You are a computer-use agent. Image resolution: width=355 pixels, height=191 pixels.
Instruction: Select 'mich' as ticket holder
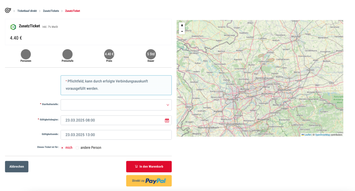[62, 148]
